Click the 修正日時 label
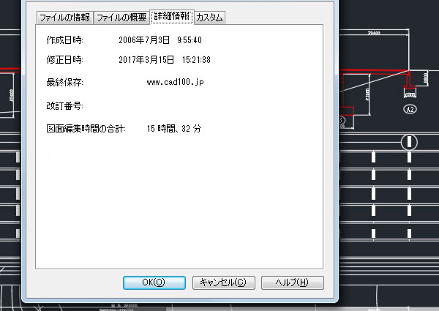Image resolution: width=439 pixels, height=311 pixels. click(x=64, y=60)
